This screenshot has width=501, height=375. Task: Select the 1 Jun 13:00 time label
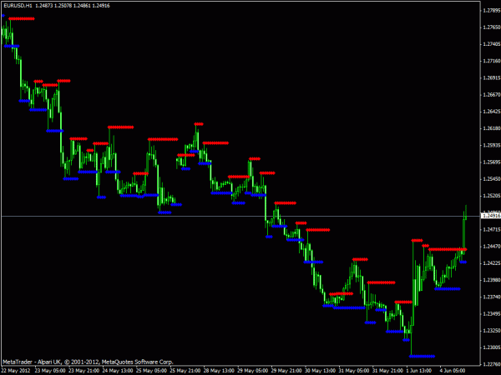[418, 371]
